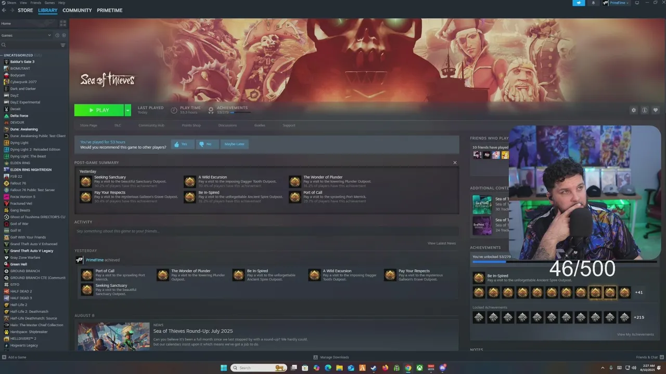666x374 pixels.
Task: Open the View menu
Action: click(x=23, y=3)
